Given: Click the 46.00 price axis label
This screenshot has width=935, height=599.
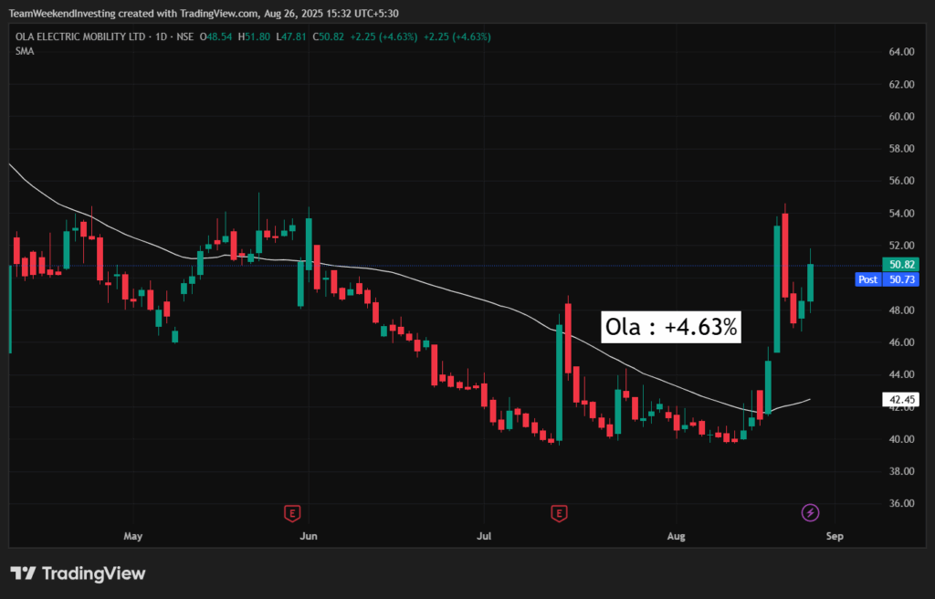Looking at the screenshot, I should click(x=901, y=342).
